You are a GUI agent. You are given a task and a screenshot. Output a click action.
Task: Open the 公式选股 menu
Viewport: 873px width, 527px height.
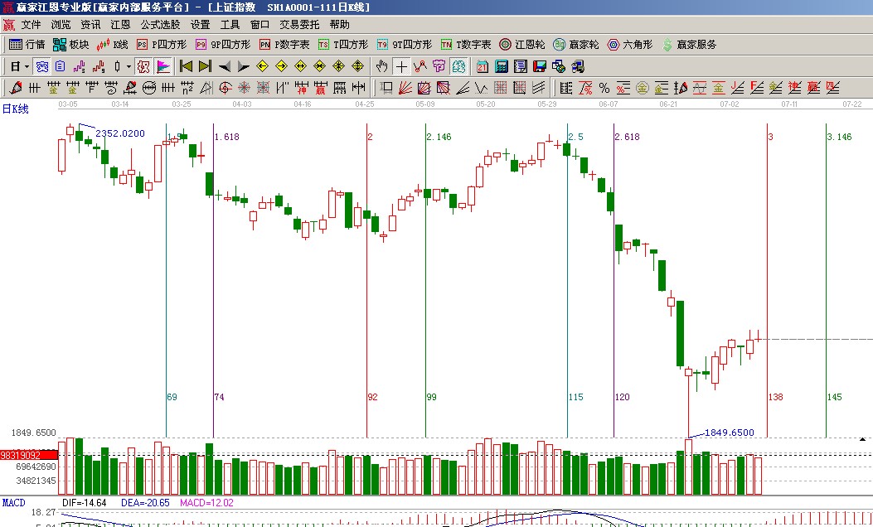tap(160, 25)
